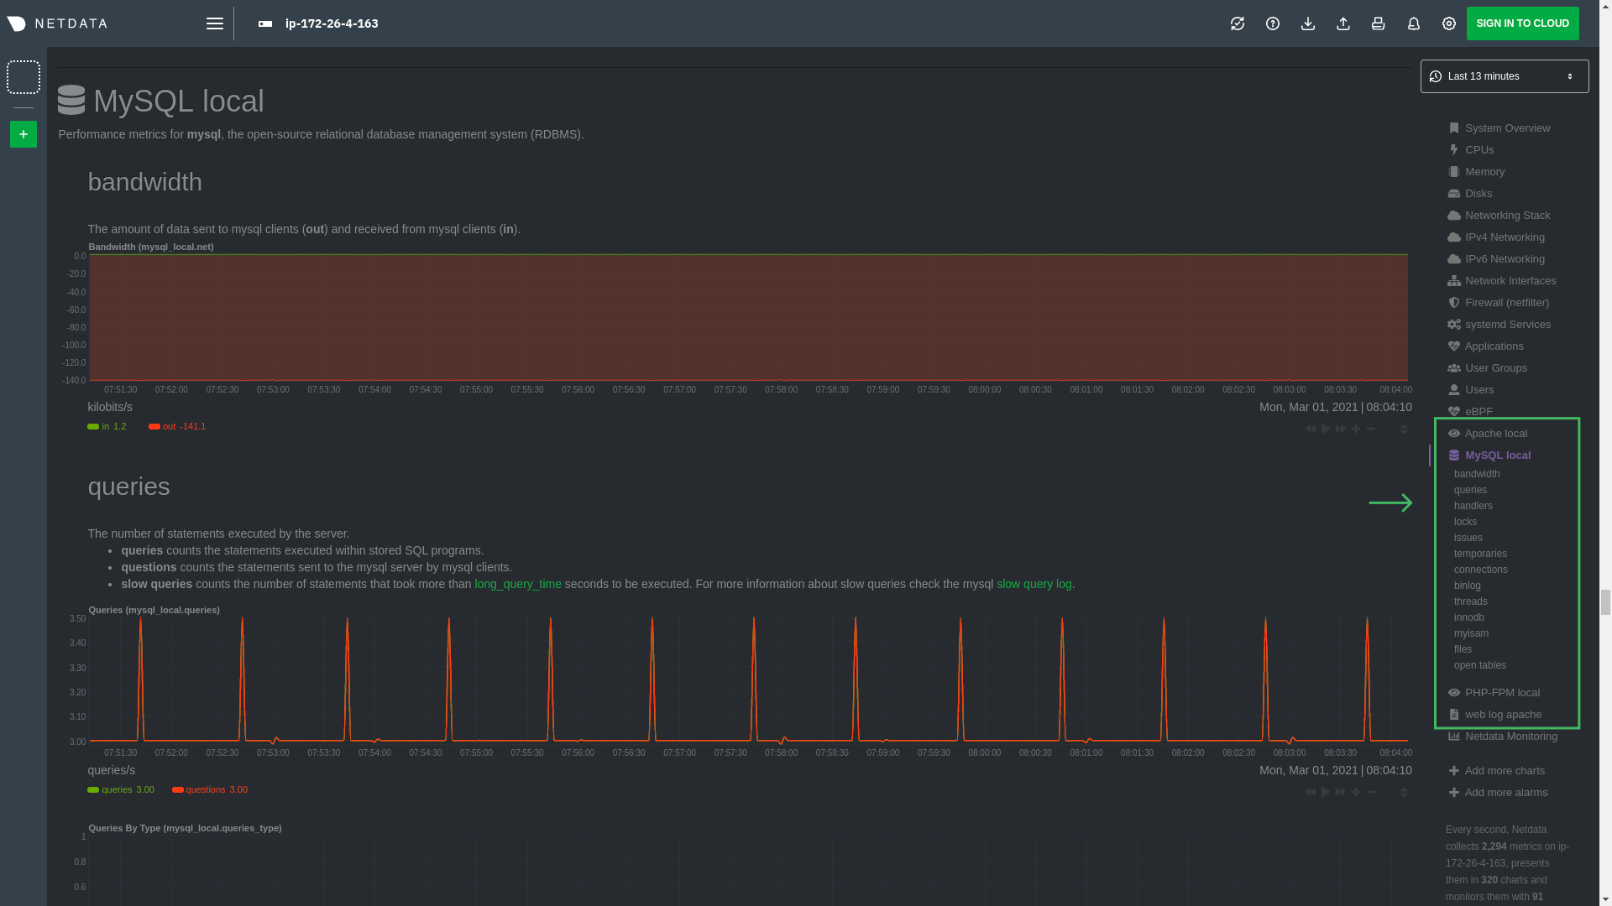1612x906 pixels.
Task: Click the alarm/notifications bell icon
Action: pyautogui.click(x=1414, y=23)
